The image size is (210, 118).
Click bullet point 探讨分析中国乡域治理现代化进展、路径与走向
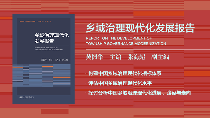[140, 93]
